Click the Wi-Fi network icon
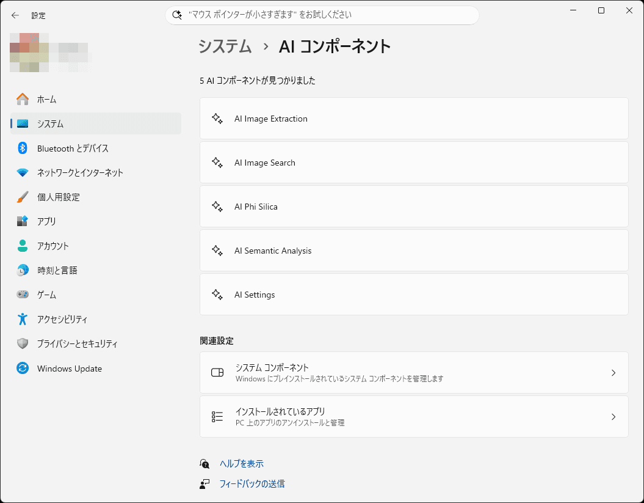The width and height of the screenshot is (644, 503). pyautogui.click(x=23, y=173)
